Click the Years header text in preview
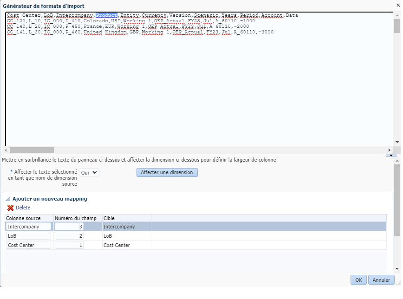 [x=229, y=15]
